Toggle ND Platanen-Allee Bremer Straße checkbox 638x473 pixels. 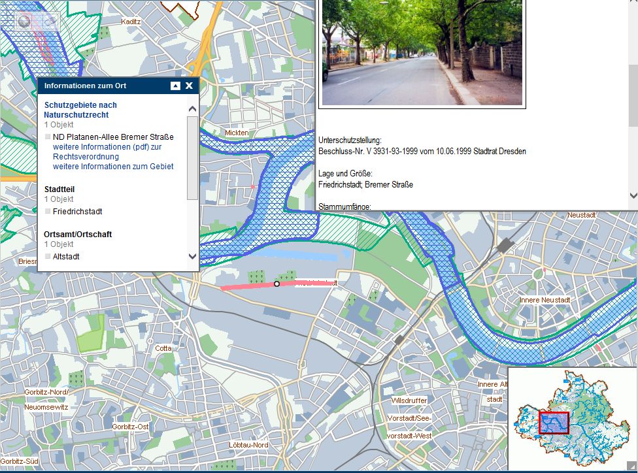(48, 137)
